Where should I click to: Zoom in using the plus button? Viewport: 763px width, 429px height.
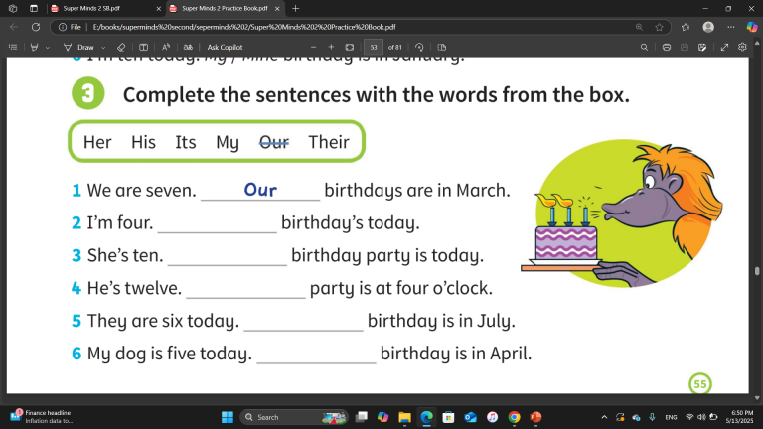pos(331,47)
